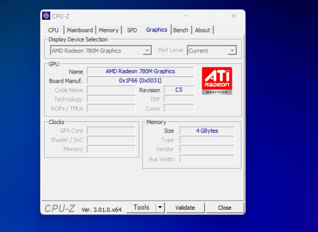Show the About tab
Screen dimensions: 318x232
pos(202,30)
